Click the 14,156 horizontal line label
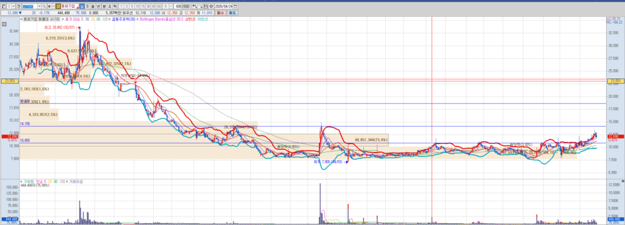Image resolution: width=625 pixels, height=225 pixels. point(25,124)
